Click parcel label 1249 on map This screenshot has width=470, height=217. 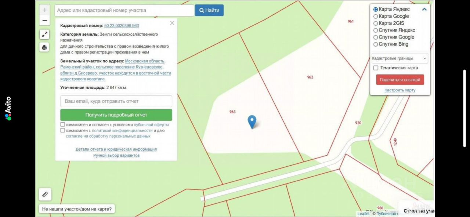tap(395, 141)
